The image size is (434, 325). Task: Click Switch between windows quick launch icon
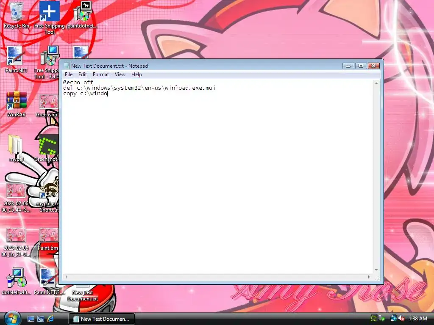click(x=41, y=319)
